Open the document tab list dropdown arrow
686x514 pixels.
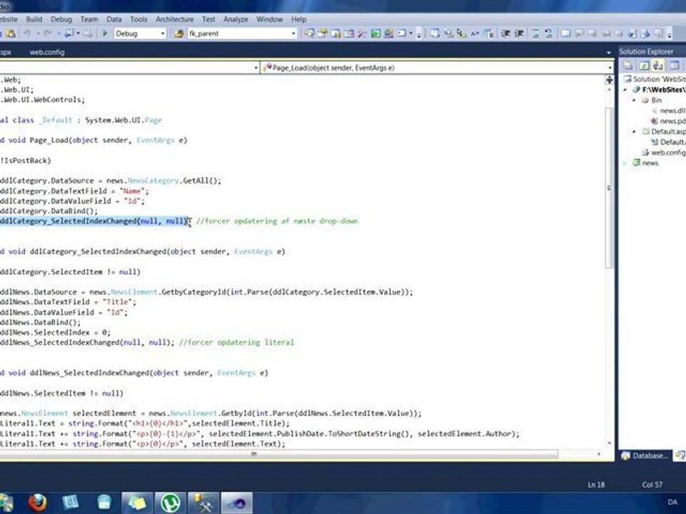pos(609,52)
